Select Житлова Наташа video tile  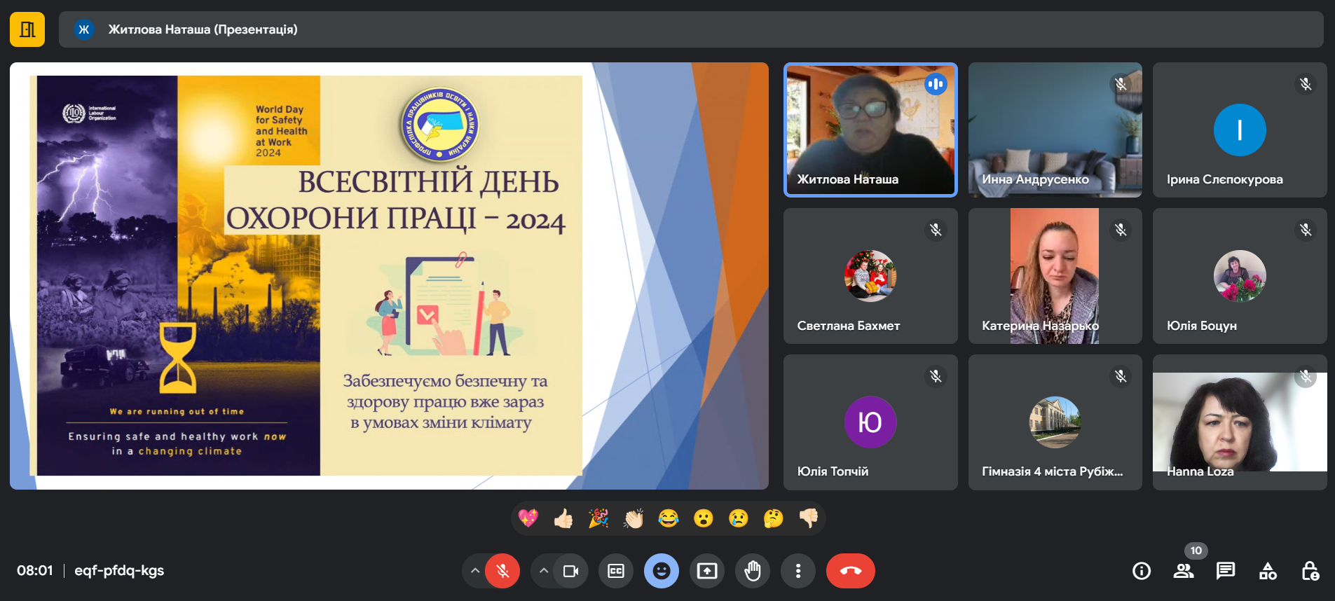(870, 130)
